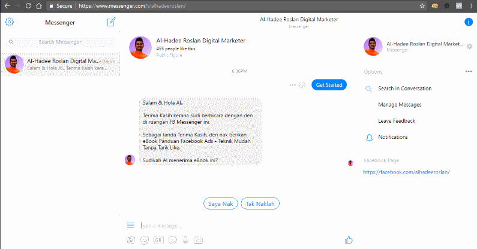Open the emoji picker in composer
The height and width of the screenshot is (249, 477).
172,240
